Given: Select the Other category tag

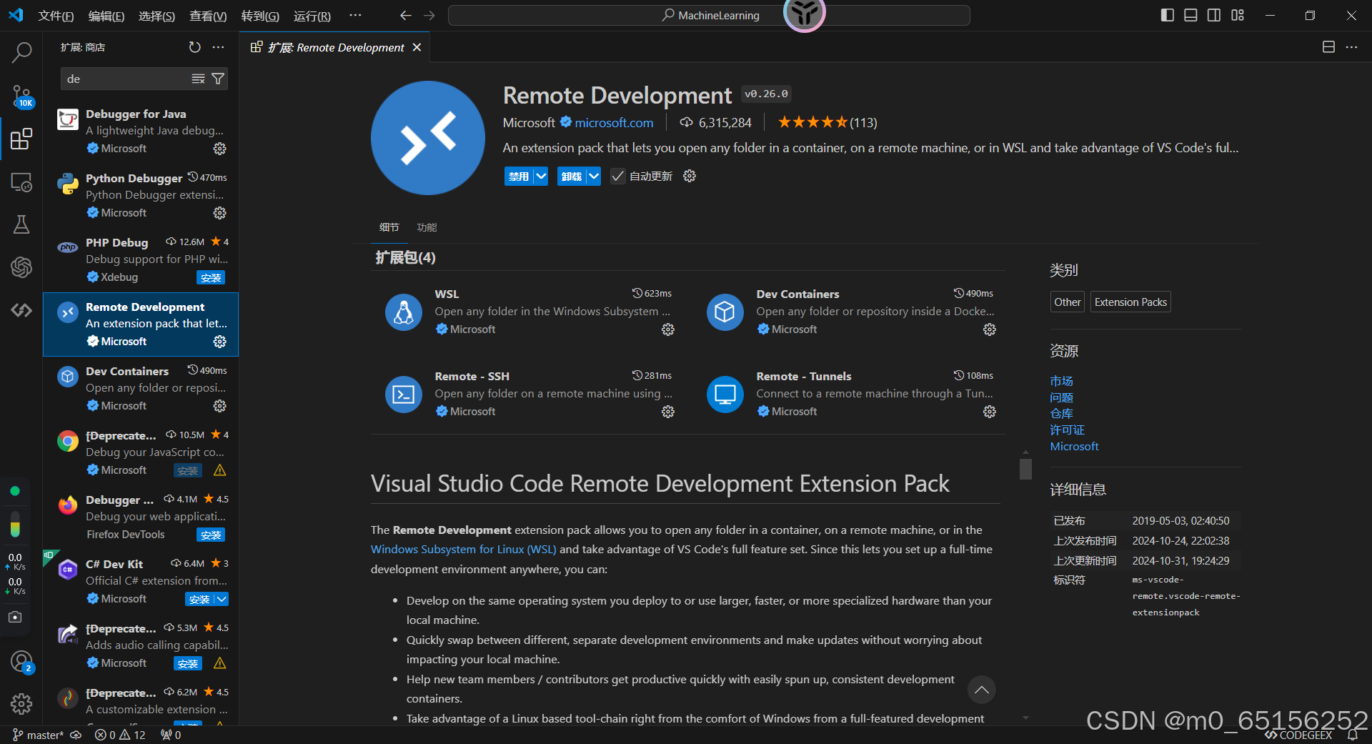Looking at the screenshot, I should click(1067, 302).
